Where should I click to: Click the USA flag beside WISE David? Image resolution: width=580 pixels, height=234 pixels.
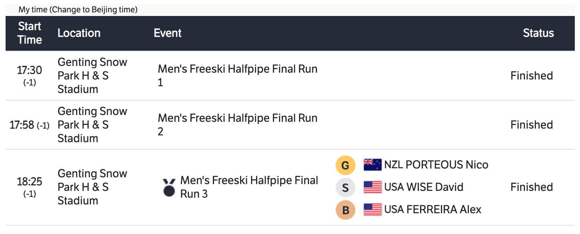(372, 187)
